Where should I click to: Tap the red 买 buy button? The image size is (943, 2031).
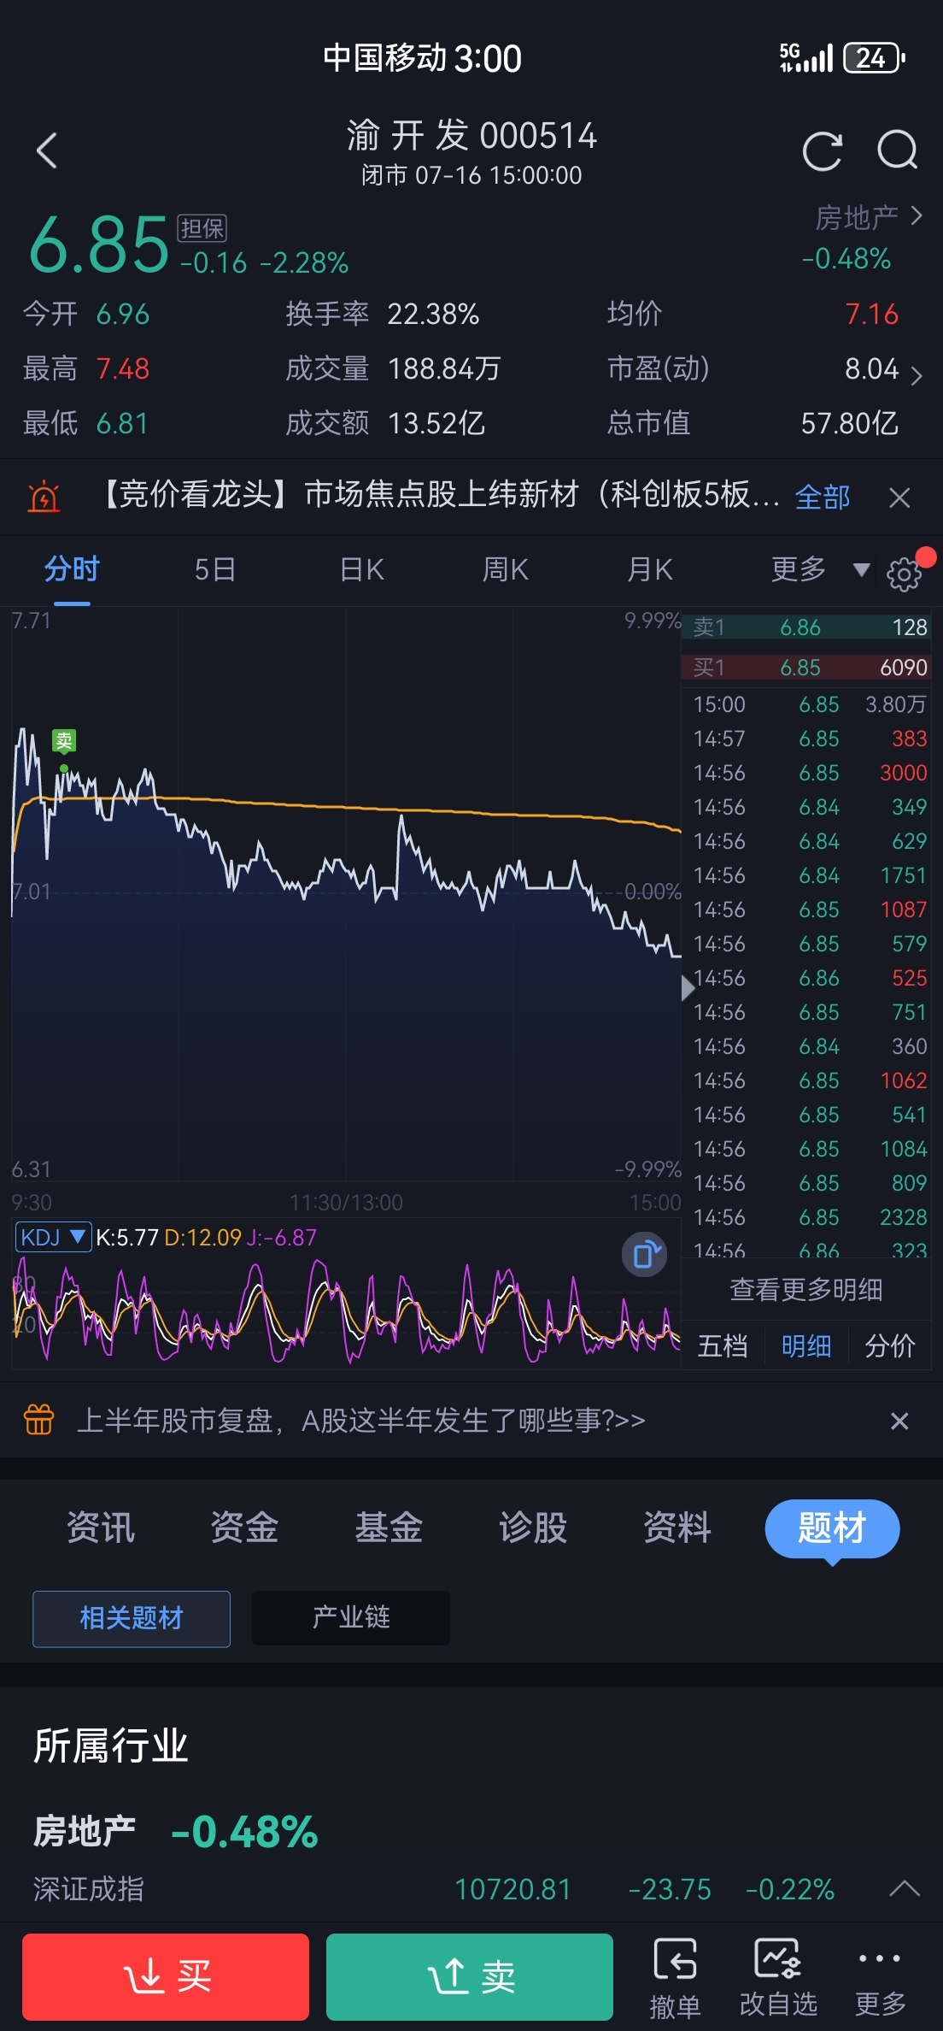(166, 1977)
